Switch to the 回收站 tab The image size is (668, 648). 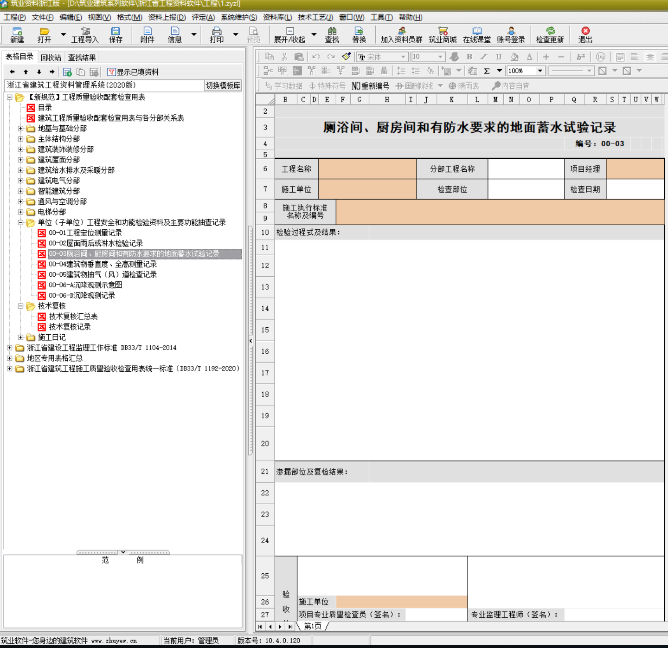51,58
